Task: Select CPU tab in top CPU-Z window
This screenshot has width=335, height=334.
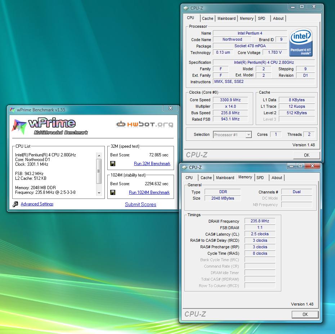Action: coord(191,18)
